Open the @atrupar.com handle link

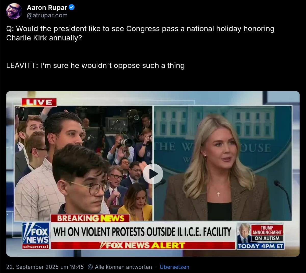point(47,15)
